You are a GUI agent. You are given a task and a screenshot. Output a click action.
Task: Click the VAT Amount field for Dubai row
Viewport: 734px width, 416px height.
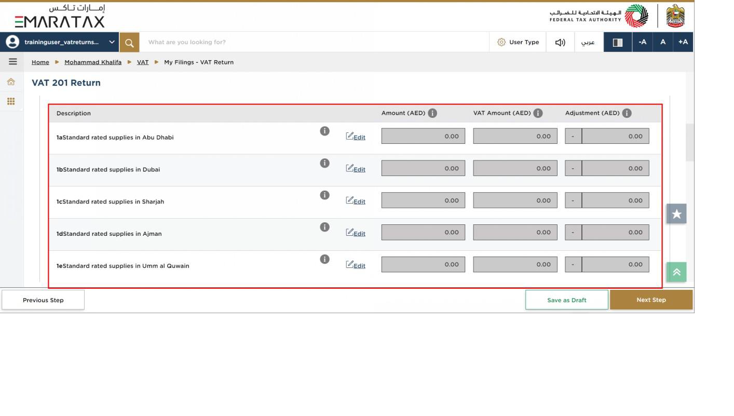(515, 168)
